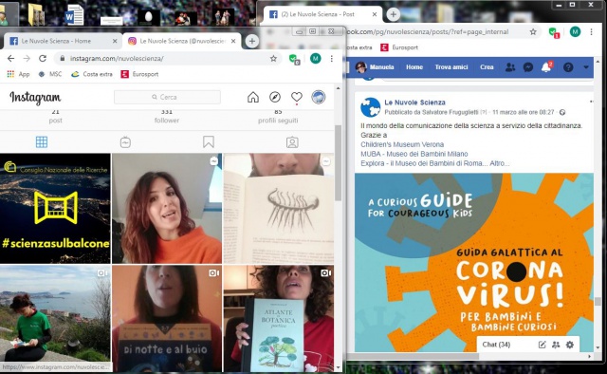Click green shield extension in Facebook window
The image size is (607, 374).
click(x=554, y=32)
